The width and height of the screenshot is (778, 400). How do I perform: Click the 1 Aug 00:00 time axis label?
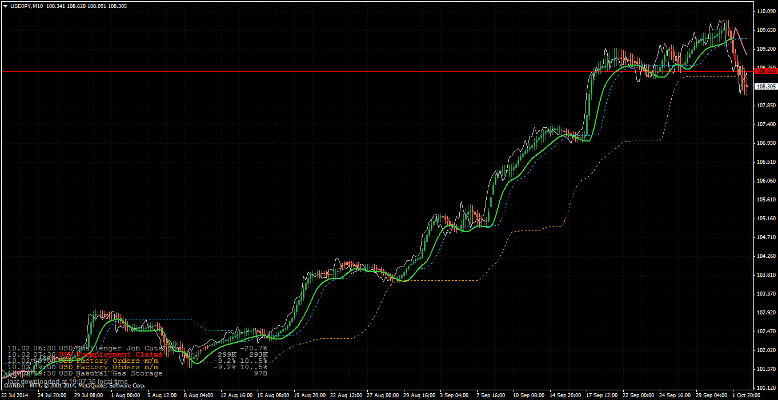126,395
